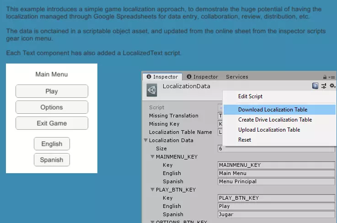This screenshot has height=223, width=337.
Task: Edit the English field containing Play
Action: (276, 206)
